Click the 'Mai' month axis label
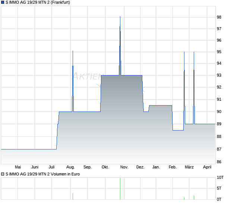This screenshot has width=231, height=203. coord(18,167)
